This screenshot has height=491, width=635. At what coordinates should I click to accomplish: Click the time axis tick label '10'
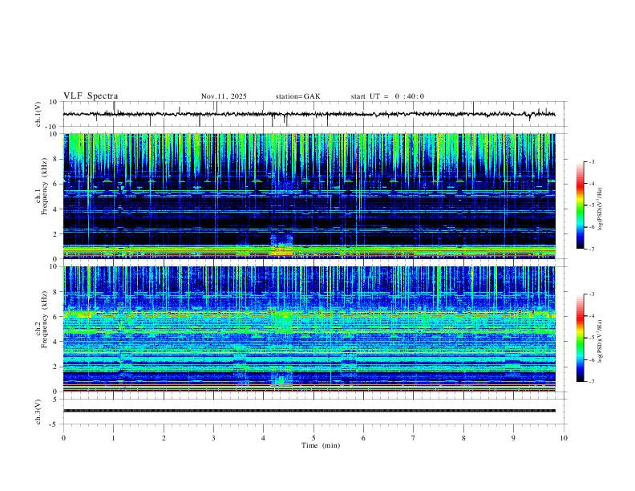tap(564, 438)
